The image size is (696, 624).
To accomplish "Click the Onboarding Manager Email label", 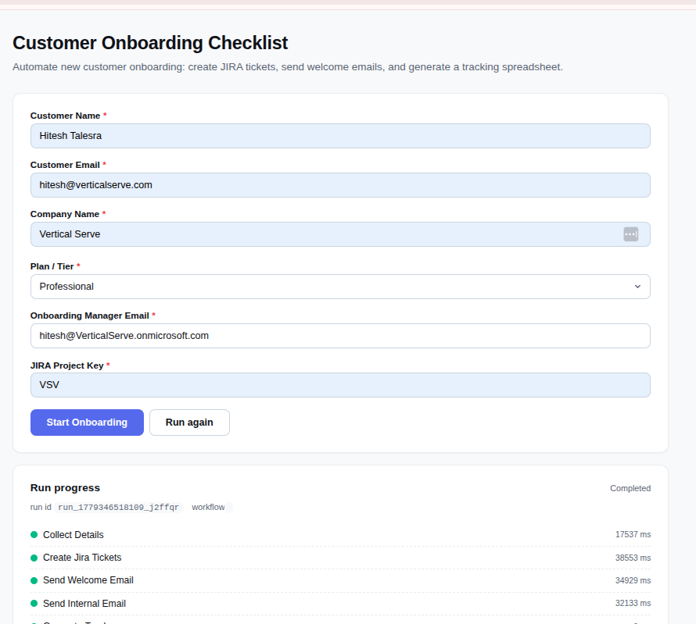I will click(90, 316).
